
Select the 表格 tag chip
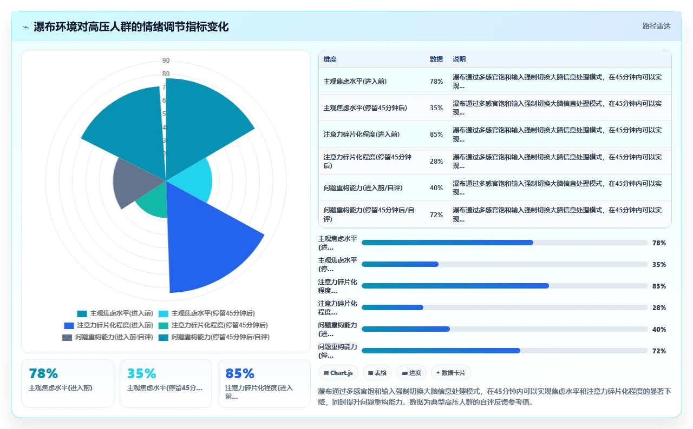[377, 373]
